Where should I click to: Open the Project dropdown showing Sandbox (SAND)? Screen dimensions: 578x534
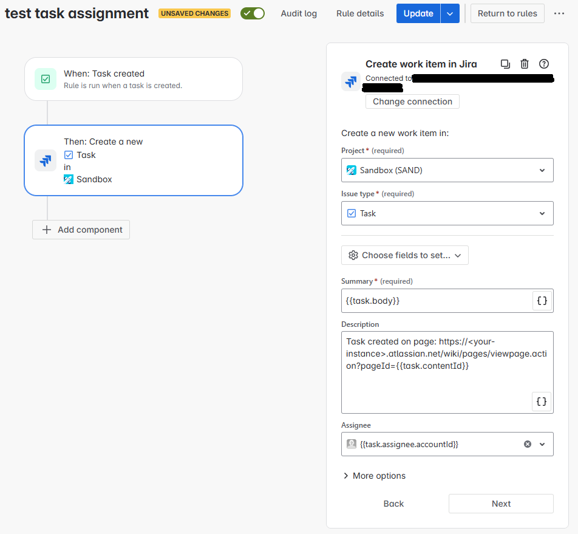click(447, 170)
